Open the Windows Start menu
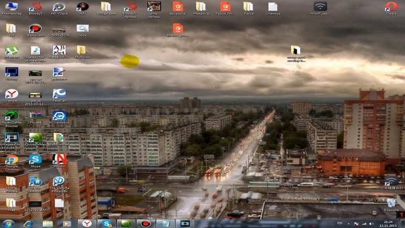Image resolution: width=405 pixels, height=228 pixels. [x=8, y=224]
